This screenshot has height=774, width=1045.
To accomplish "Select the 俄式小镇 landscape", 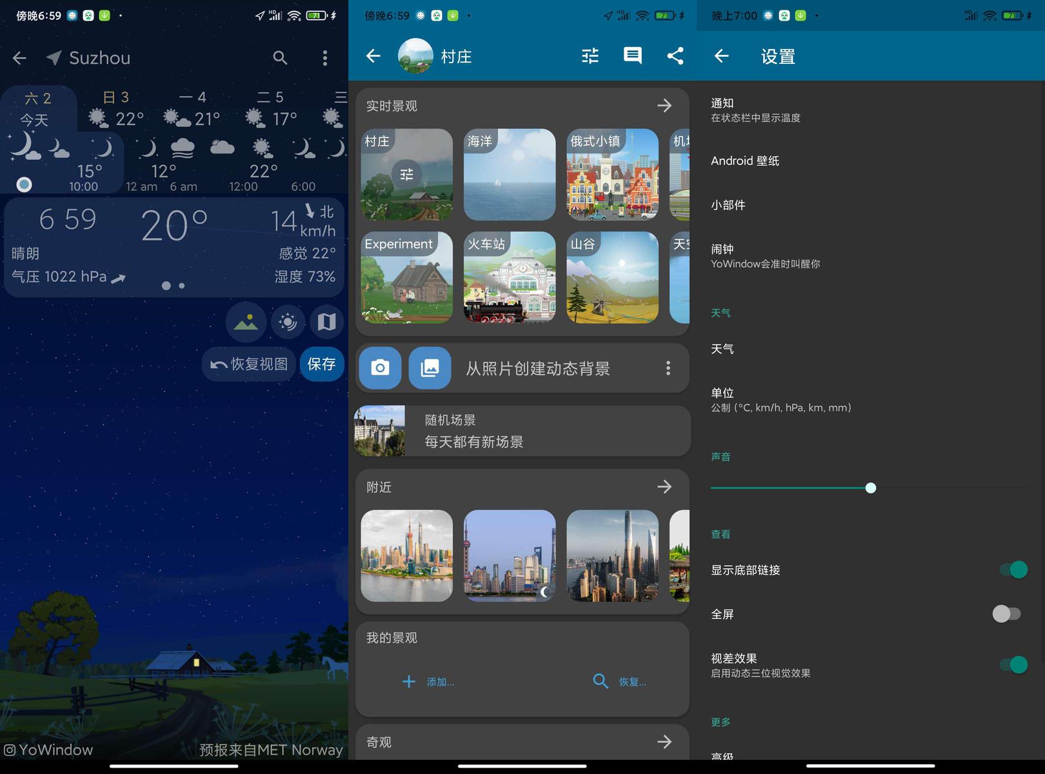I will pyautogui.click(x=612, y=175).
